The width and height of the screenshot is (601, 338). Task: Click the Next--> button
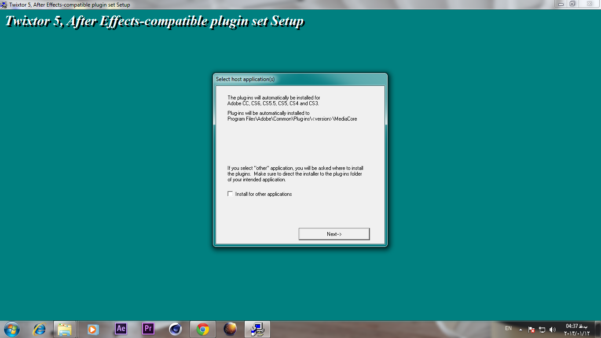(x=334, y=234)
